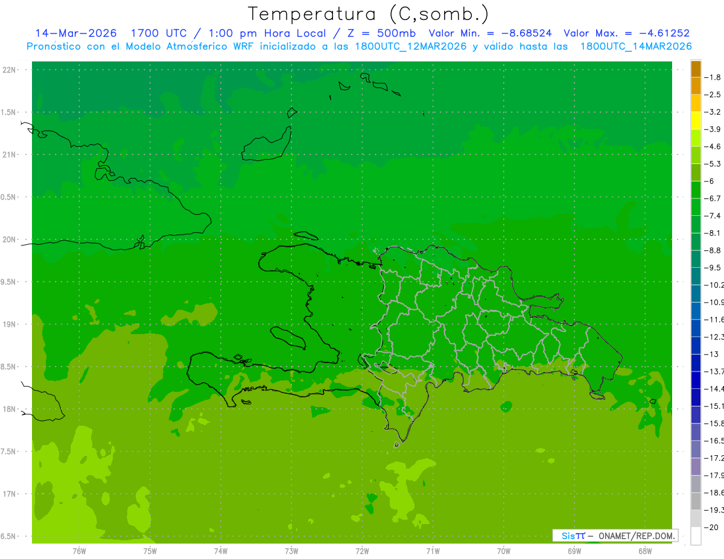Click the "19N" latitude label
Screen dimensions: 724x559
[x=9, y=324]
